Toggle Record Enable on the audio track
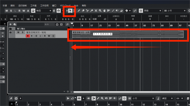 28,36
